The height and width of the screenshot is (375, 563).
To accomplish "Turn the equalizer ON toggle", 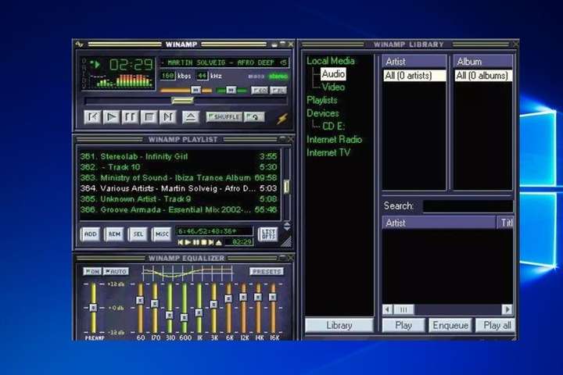I will click(x=92, y=271).
